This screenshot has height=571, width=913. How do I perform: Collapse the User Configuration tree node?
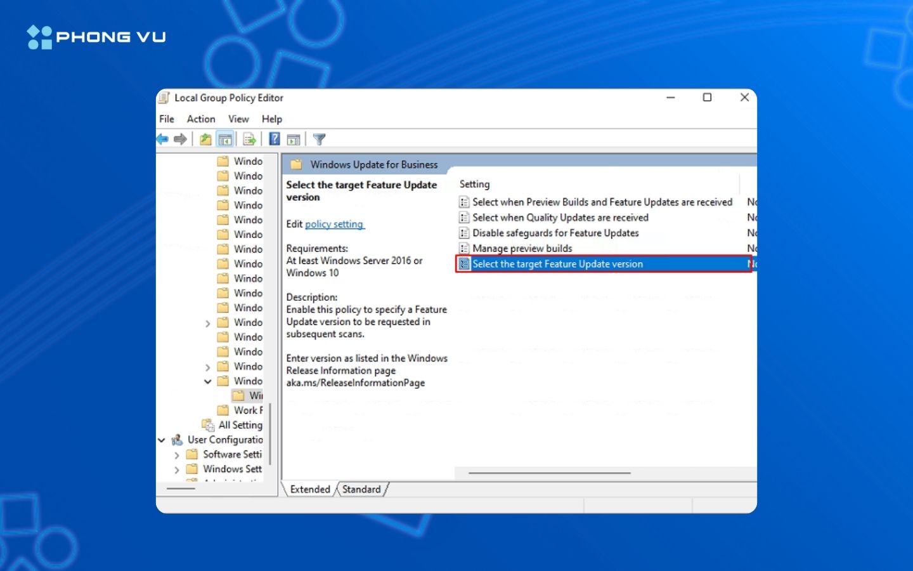coord(162,440)
